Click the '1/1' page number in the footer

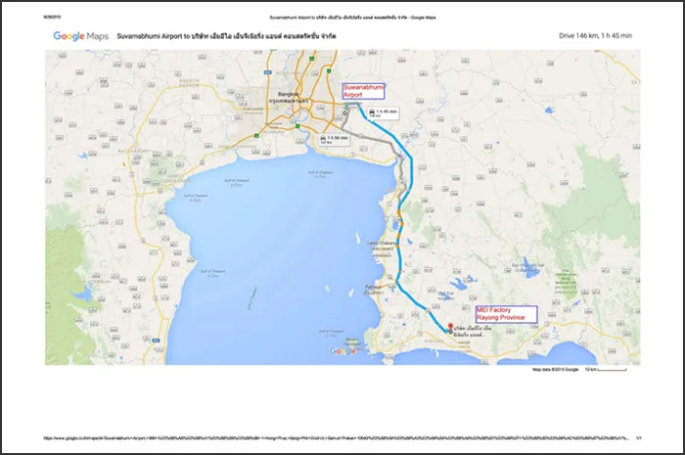coord(639,437)
